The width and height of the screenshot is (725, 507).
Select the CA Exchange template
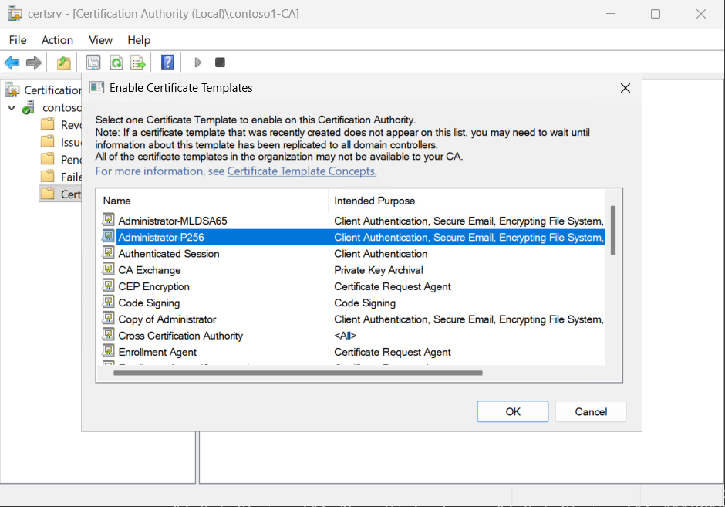coord(150,270)
